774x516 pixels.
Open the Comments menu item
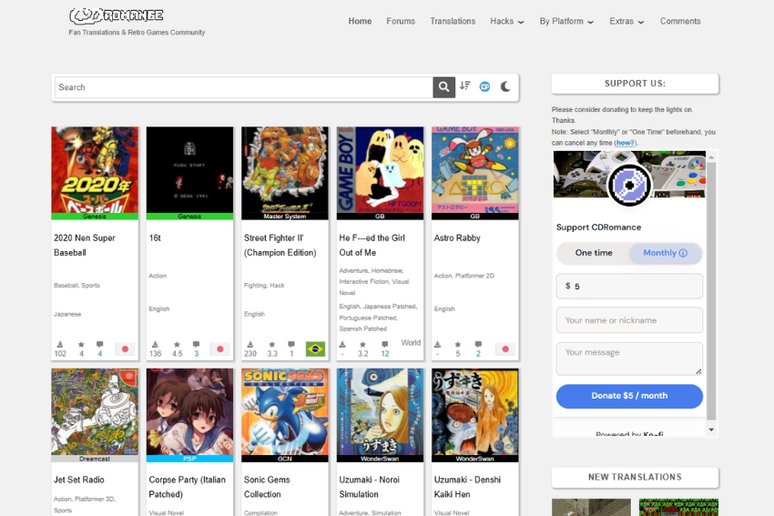pos(680,21)
